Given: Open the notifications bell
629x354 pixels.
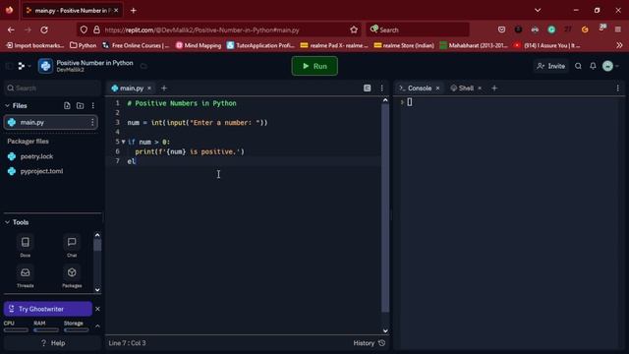Looking at the screenshot, I should point(593,66).
